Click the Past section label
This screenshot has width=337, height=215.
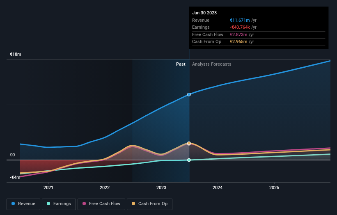click(181, 64)
